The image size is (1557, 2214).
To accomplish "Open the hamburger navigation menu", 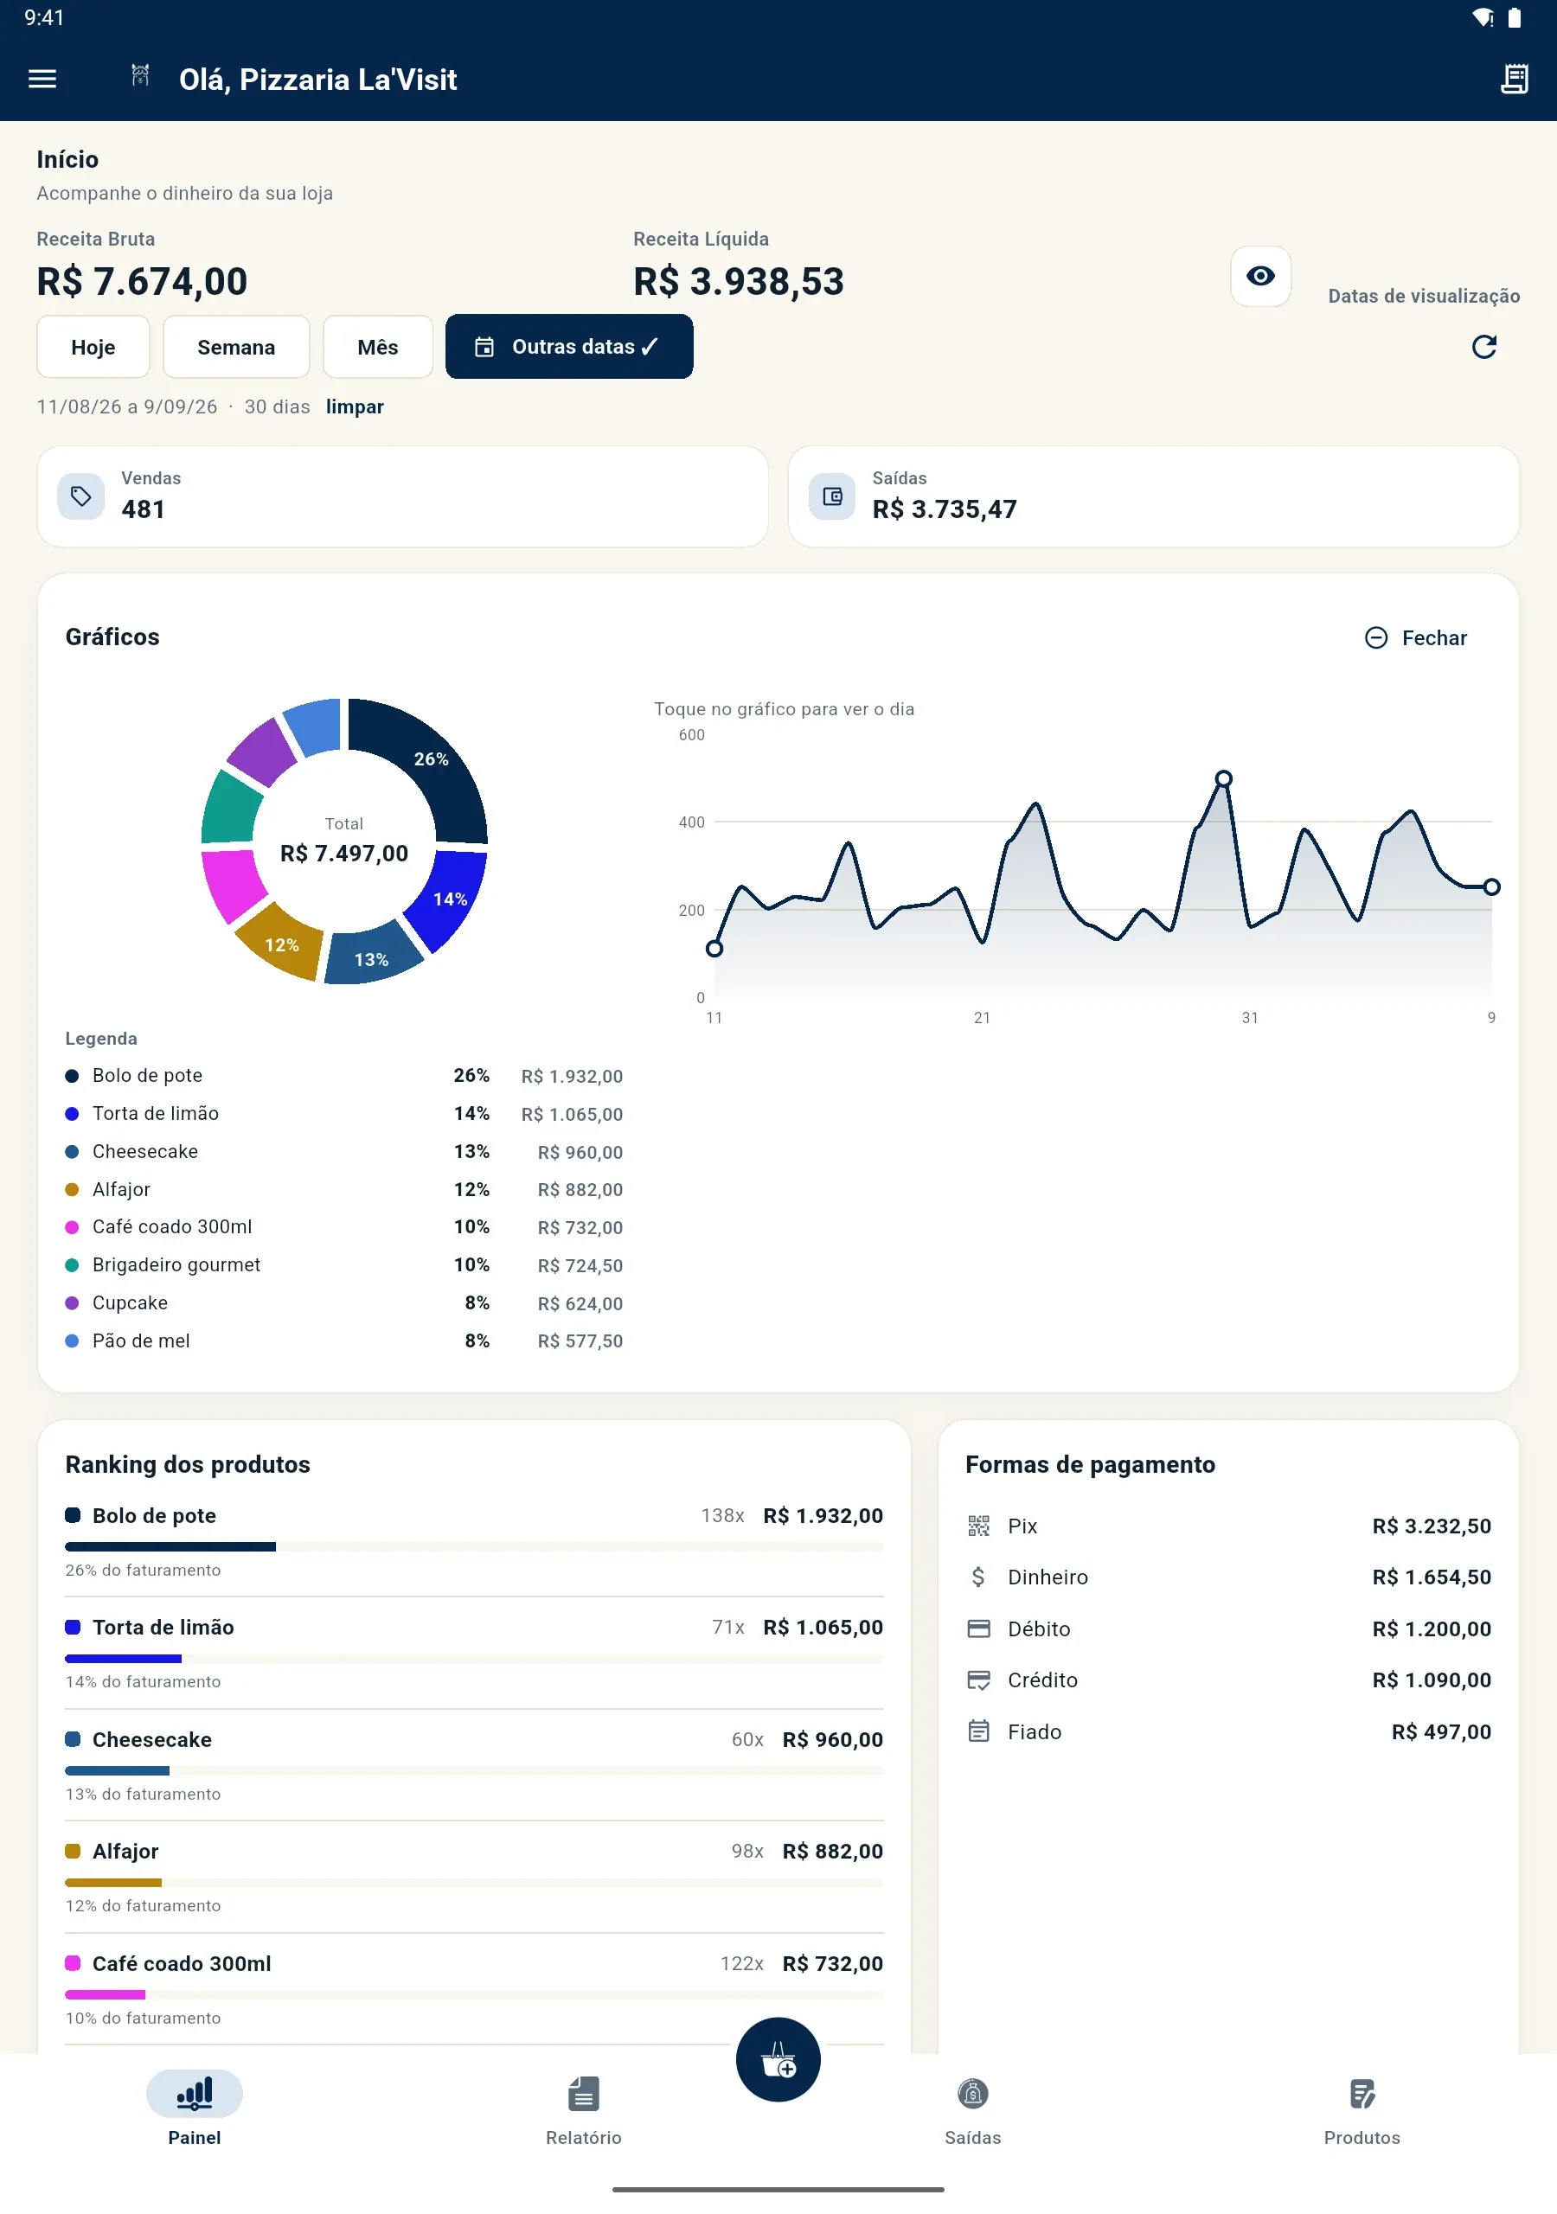I will tap(42, 79).
